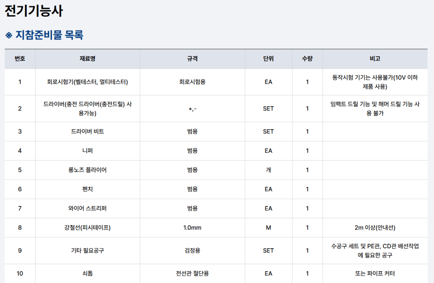Click row number 8
This screenshot has height=283, width=434.
pos(20,228)
